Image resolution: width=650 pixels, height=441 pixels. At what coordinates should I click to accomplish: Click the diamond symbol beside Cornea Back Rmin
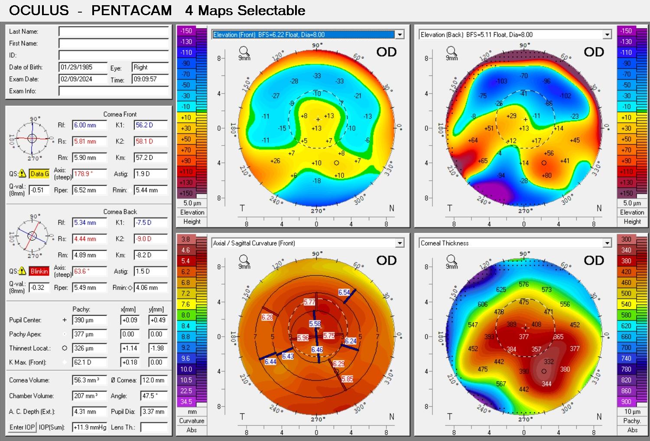coord(130,288)
